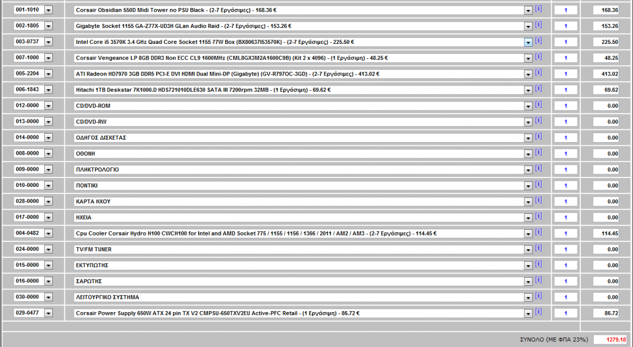Open code dropdown showing 007-1000
This screenshot has height=347, width=633.
pos(49,58)
